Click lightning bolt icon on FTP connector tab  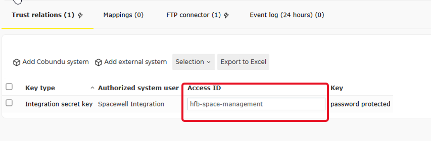[227, 15]
